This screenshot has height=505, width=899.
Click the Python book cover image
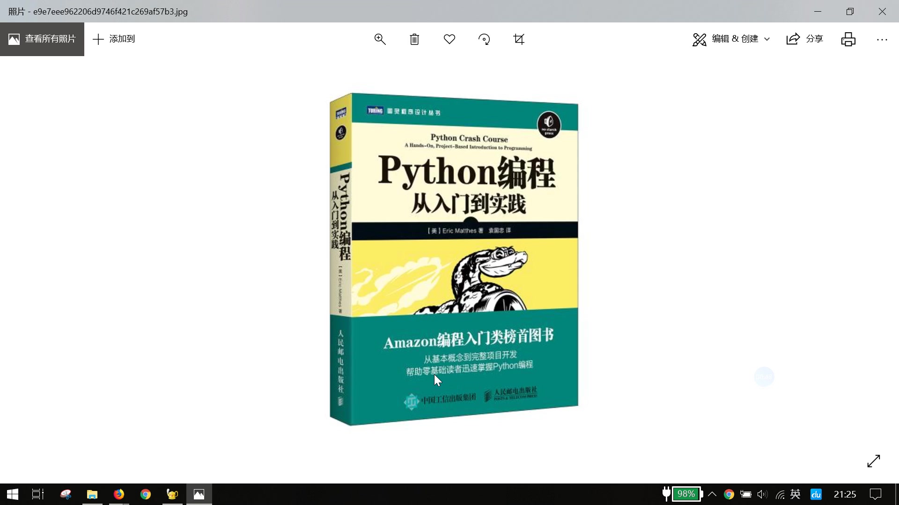(x=454, y=259)
